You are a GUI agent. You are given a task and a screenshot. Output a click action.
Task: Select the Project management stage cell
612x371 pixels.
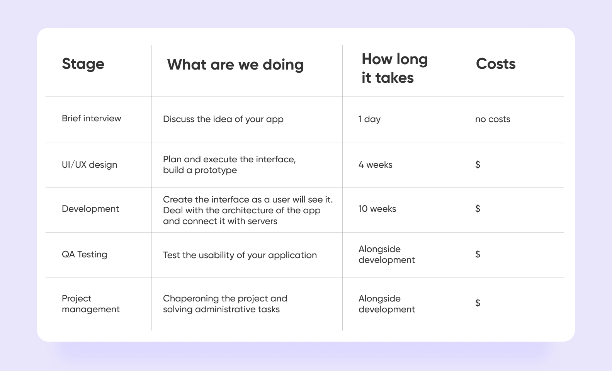point(91,304)
